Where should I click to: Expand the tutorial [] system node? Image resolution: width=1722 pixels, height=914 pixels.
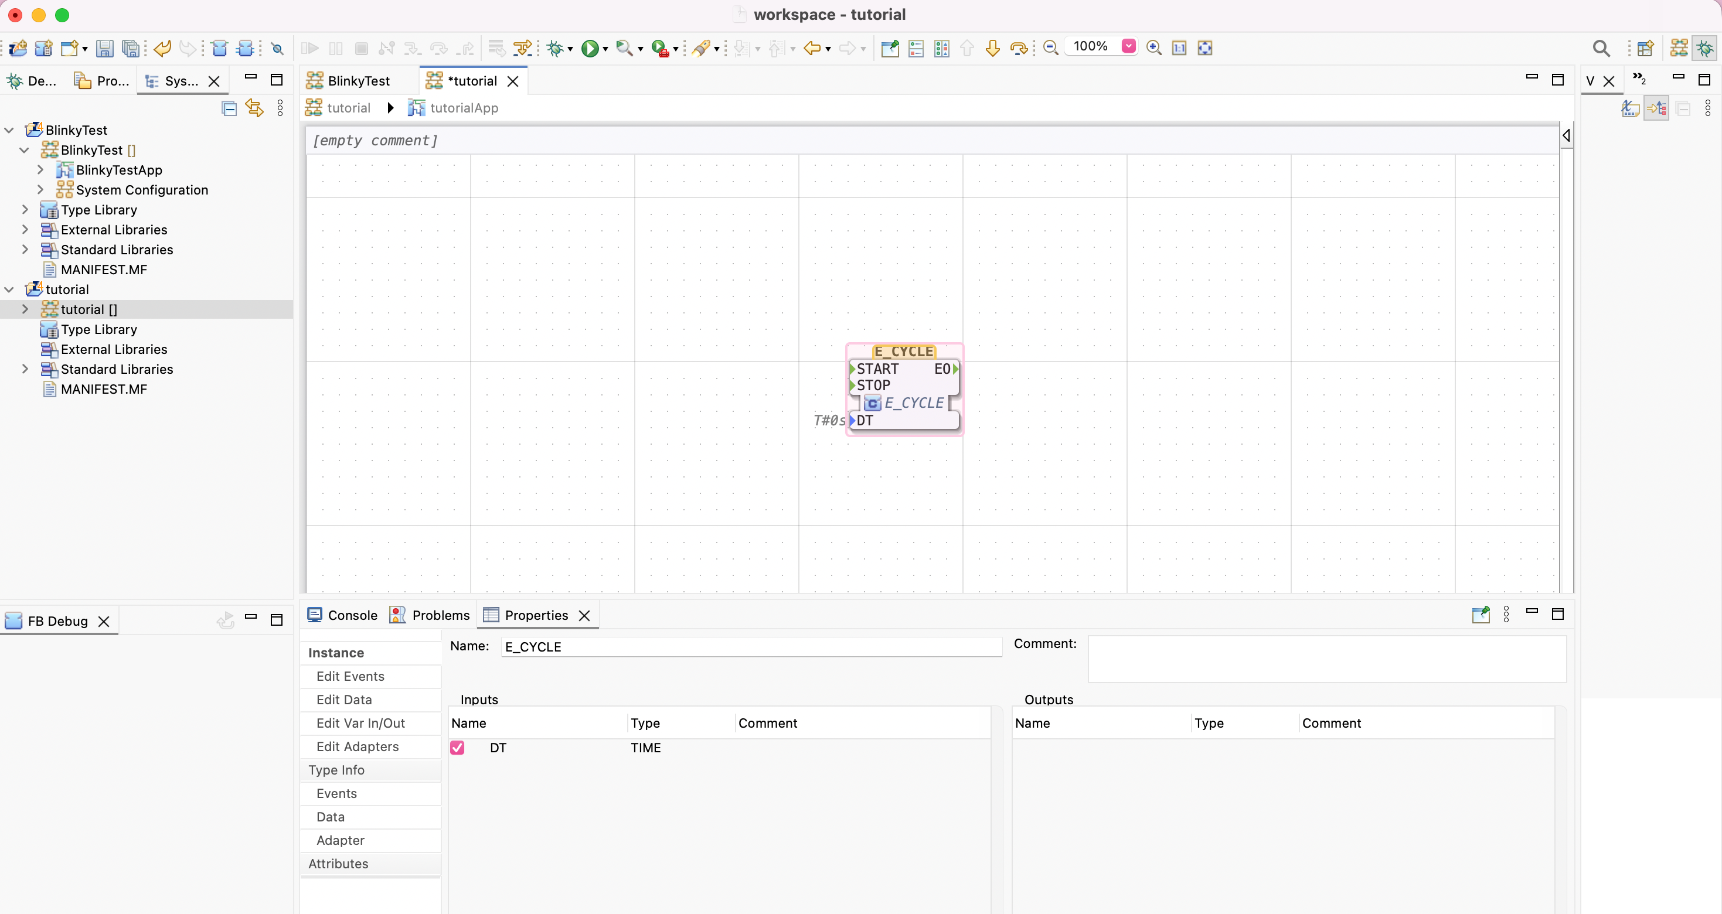click(25, 309)
